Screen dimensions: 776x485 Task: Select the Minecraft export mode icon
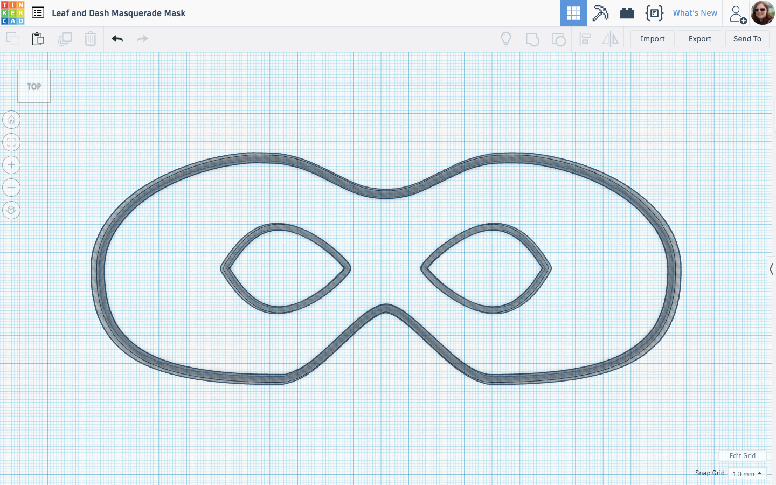click(x=600, y=13)
